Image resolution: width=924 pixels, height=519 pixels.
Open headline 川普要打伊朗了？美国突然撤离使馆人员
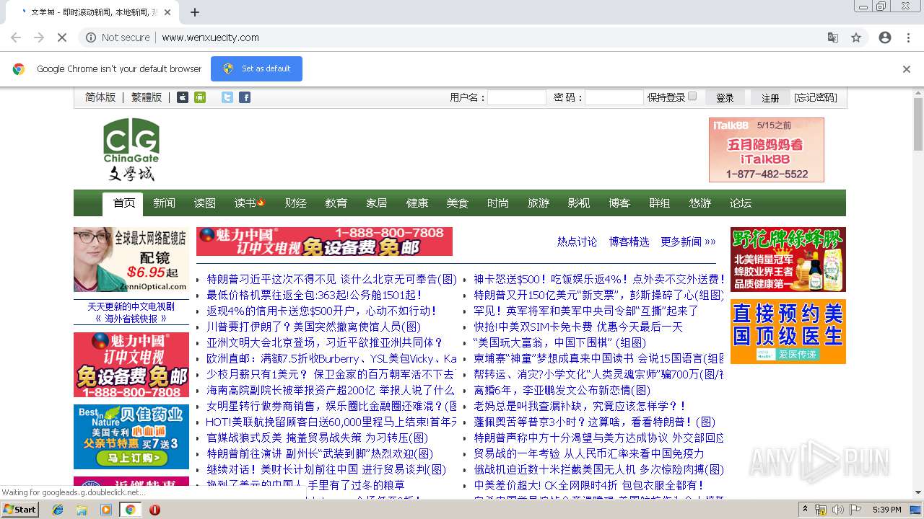tap(313, 327)
